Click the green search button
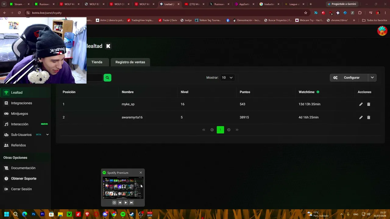This screenshot has height=219, width=390. coord(107,78)
